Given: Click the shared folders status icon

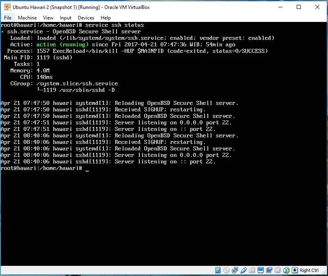Looking at the screenshot, I should click(x=252, y=270).
